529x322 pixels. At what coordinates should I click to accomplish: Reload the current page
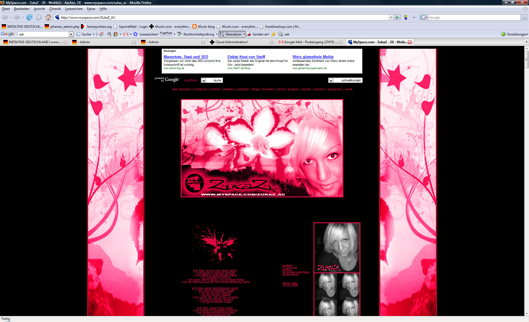(x=29, y=17)
